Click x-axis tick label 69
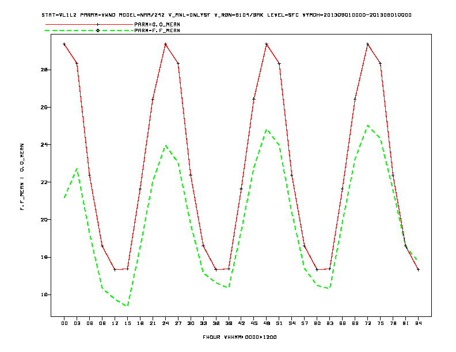Screen dimensions: 456x352 click(355, 323)
